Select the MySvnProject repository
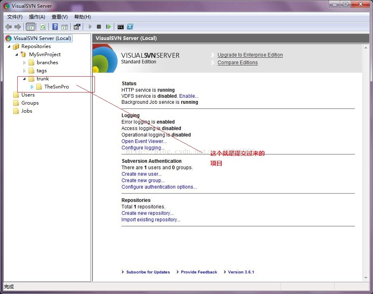This screenshot has width=373, height=294. (45, 54)
